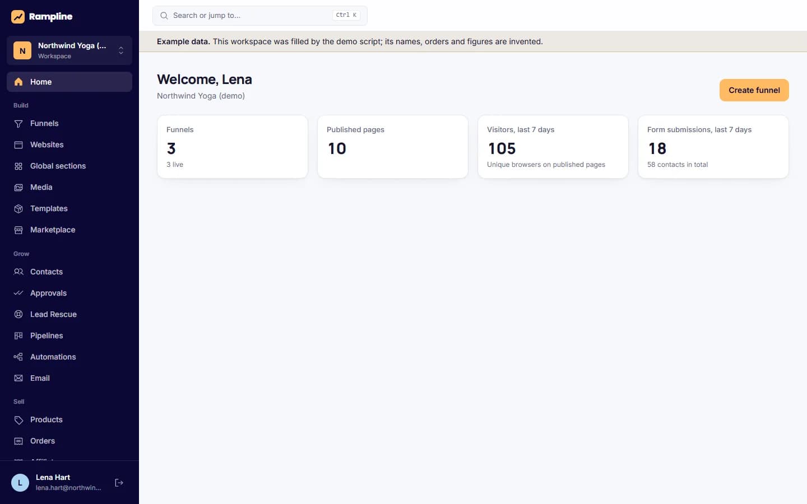Click the Contacts people icon
Screen dimensions: 807x504
coord(18,272)
